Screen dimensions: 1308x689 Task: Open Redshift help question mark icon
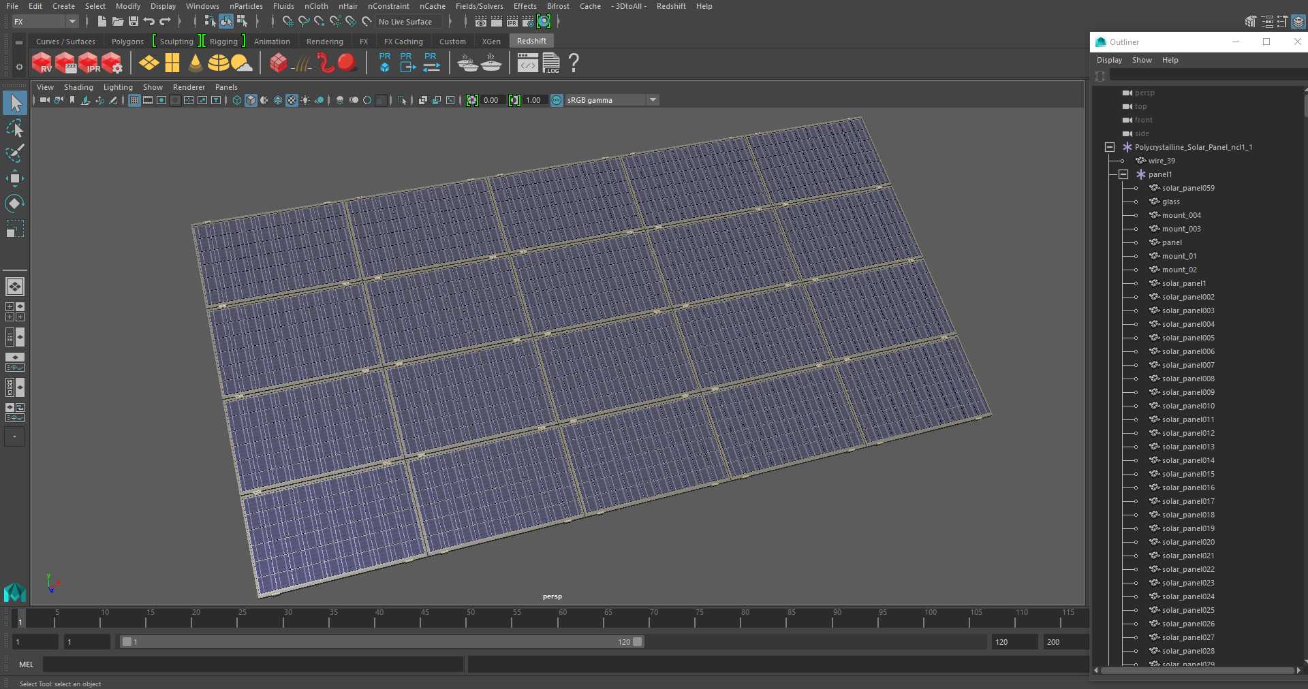tap(574, 63)
